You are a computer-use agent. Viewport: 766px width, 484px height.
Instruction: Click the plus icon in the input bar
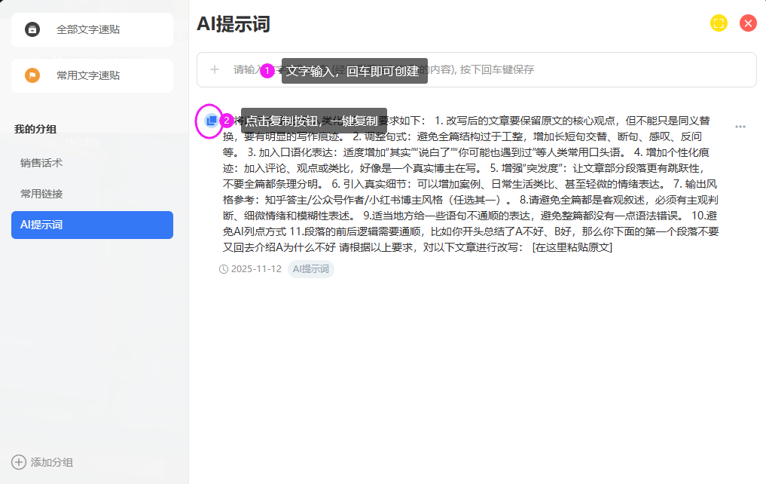[x=215, y=69]
